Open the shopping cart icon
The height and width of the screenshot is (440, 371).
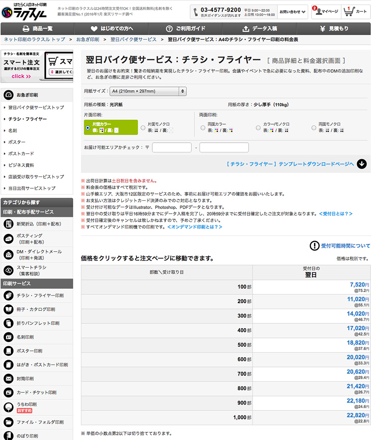[348, 11]
